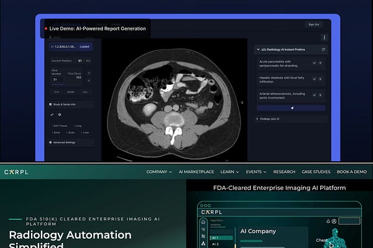Jump to the Middle slice
Viewport: 373px width, 248px height.
71,92
